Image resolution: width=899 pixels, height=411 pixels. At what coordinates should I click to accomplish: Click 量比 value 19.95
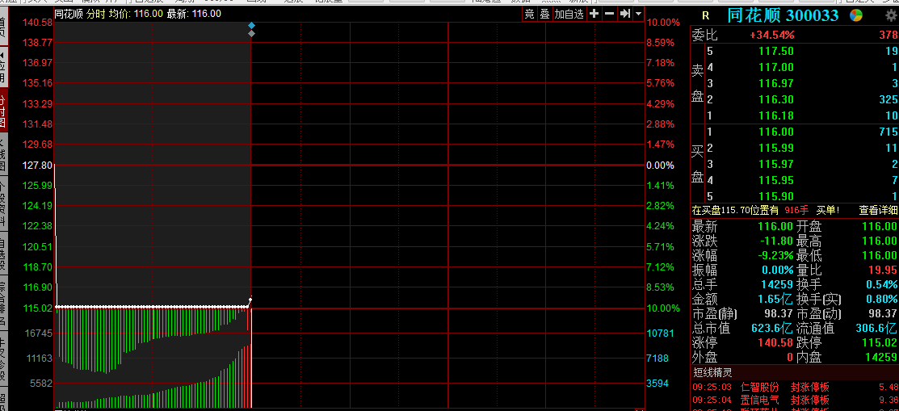pos(882,270)
